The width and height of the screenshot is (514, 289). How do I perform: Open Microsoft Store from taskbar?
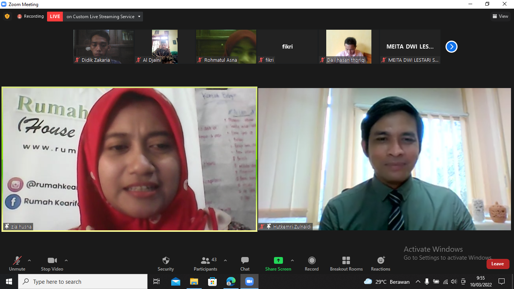(x=212, y=281)
